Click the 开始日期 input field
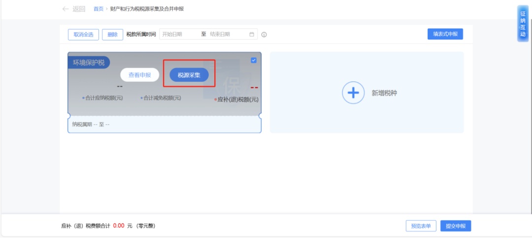The image size is (532, 238). tap(178, 34)
